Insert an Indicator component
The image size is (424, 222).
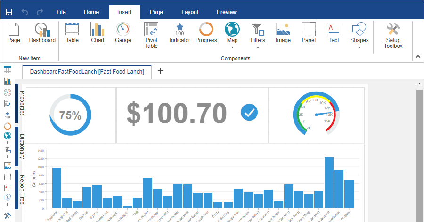pos(180,33)
